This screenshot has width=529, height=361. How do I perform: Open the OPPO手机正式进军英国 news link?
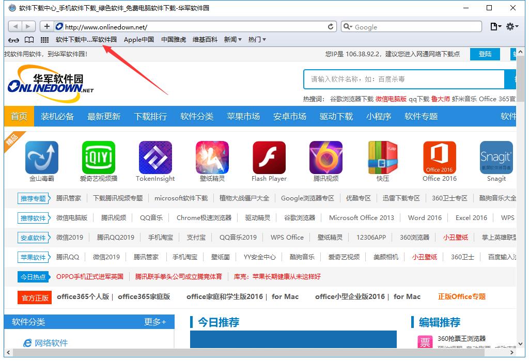click(x=91, y=277)
